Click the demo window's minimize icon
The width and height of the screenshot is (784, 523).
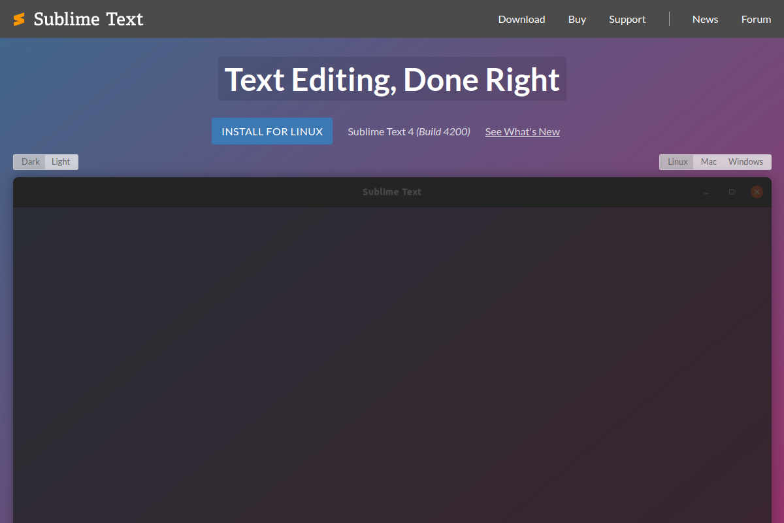tap(707, 193)
